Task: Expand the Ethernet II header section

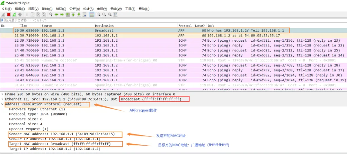Action: coord(3,99)
